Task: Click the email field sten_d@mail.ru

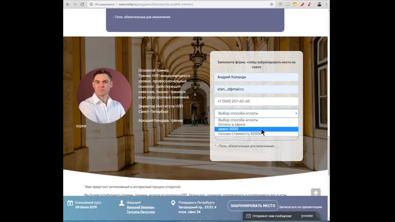Action: [x=256, y=89]
